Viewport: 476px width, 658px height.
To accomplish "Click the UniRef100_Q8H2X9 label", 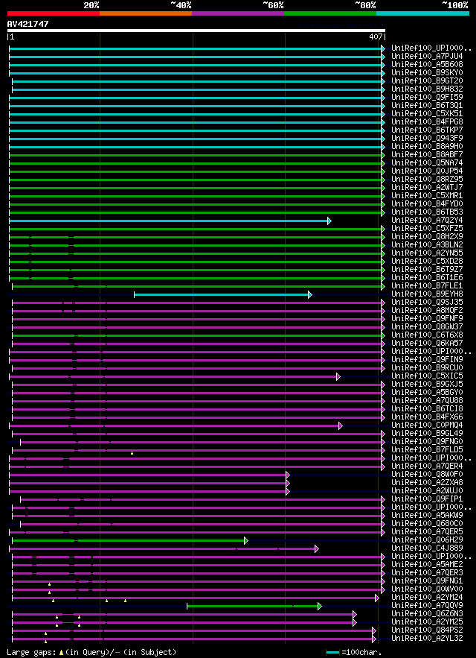I will pos(427,237).
